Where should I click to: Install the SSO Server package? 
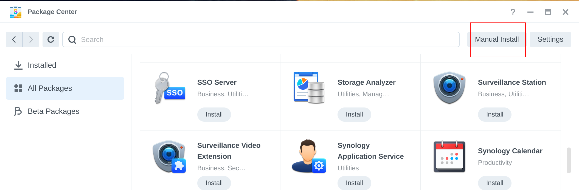tap(214, 115)
